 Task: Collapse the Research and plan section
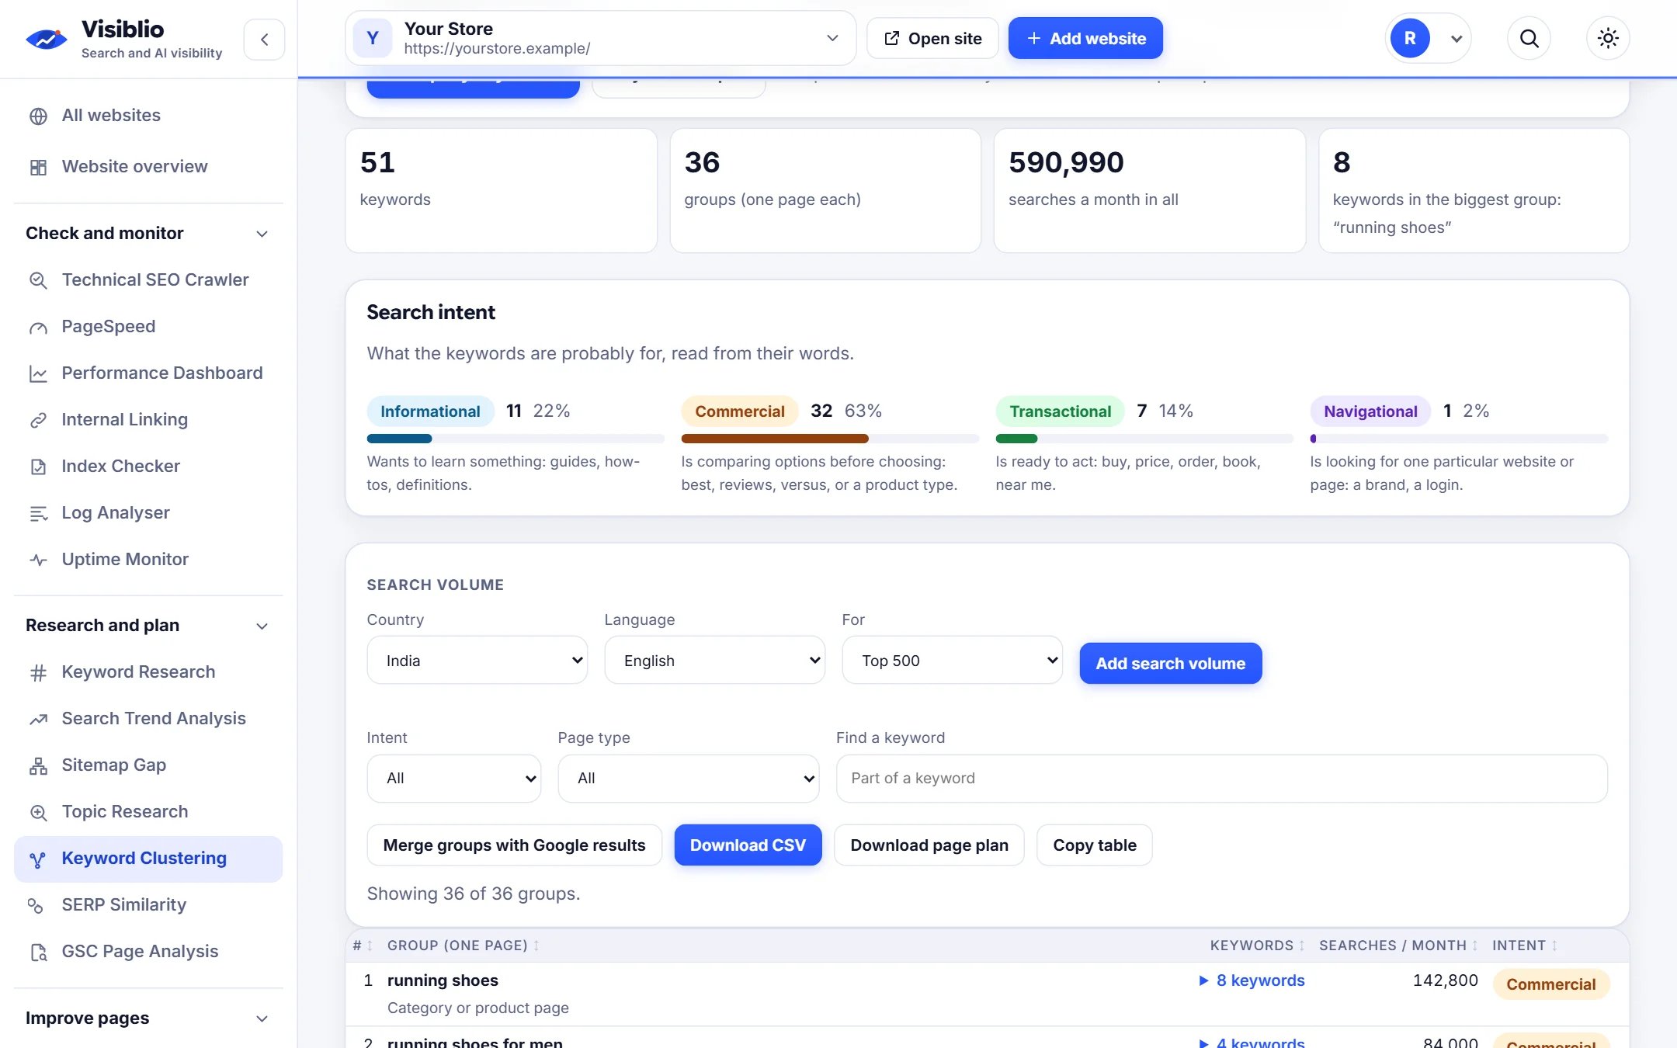pyautogui.click(x=148, y=625)
